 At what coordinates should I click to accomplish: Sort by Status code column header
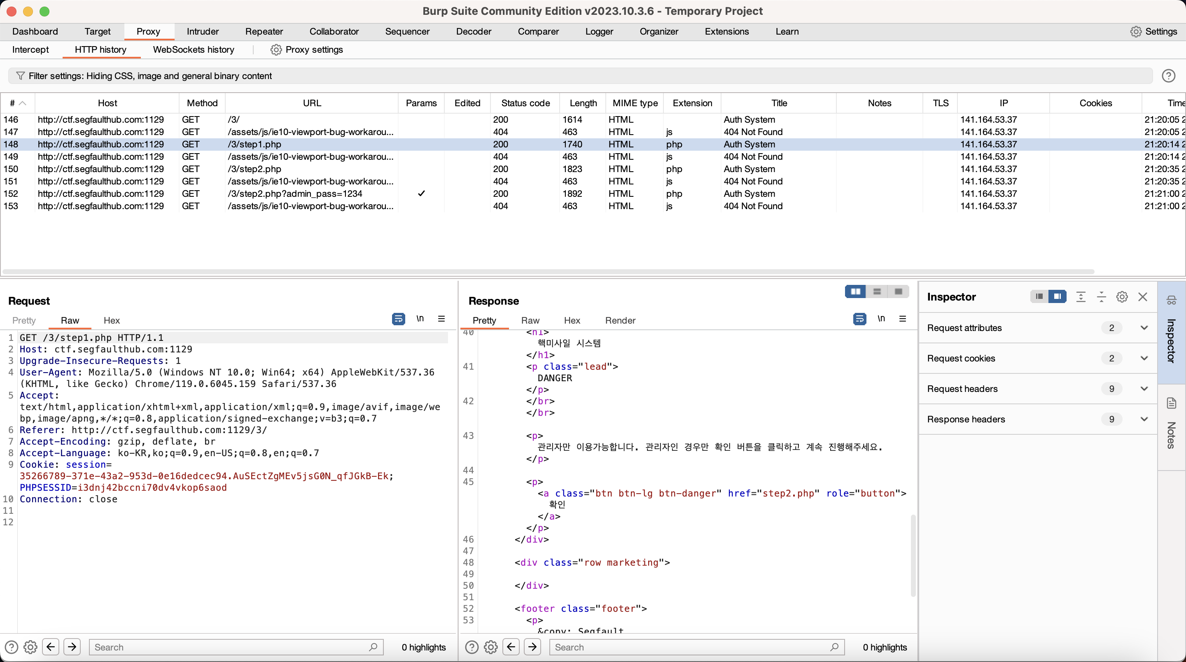(525, 103)
